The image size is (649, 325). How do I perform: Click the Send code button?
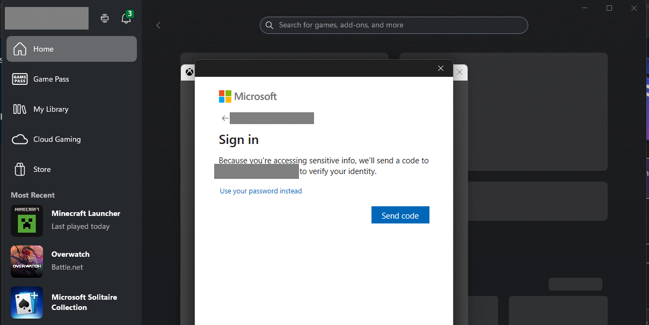(x=400, y=215)
